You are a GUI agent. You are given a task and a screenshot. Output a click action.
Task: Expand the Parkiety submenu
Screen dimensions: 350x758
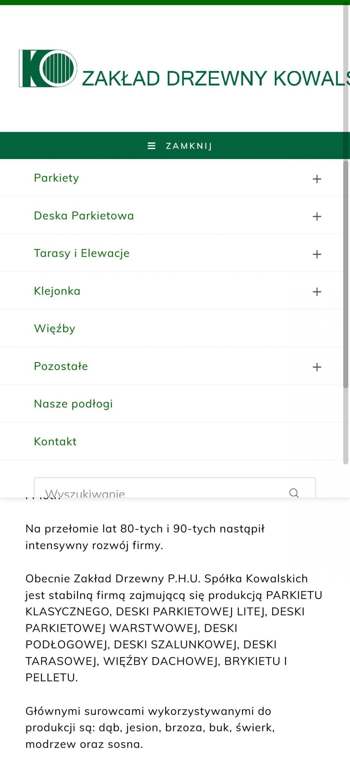tap(317, 179)
